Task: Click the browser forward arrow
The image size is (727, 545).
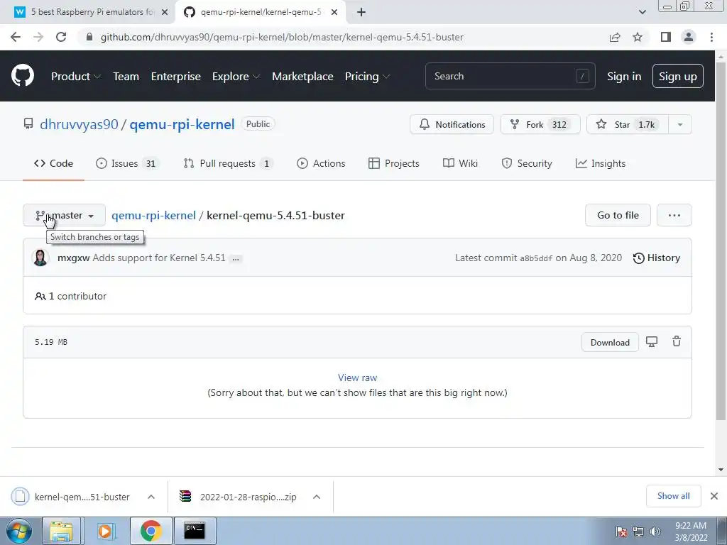Action: click(38, 37)
